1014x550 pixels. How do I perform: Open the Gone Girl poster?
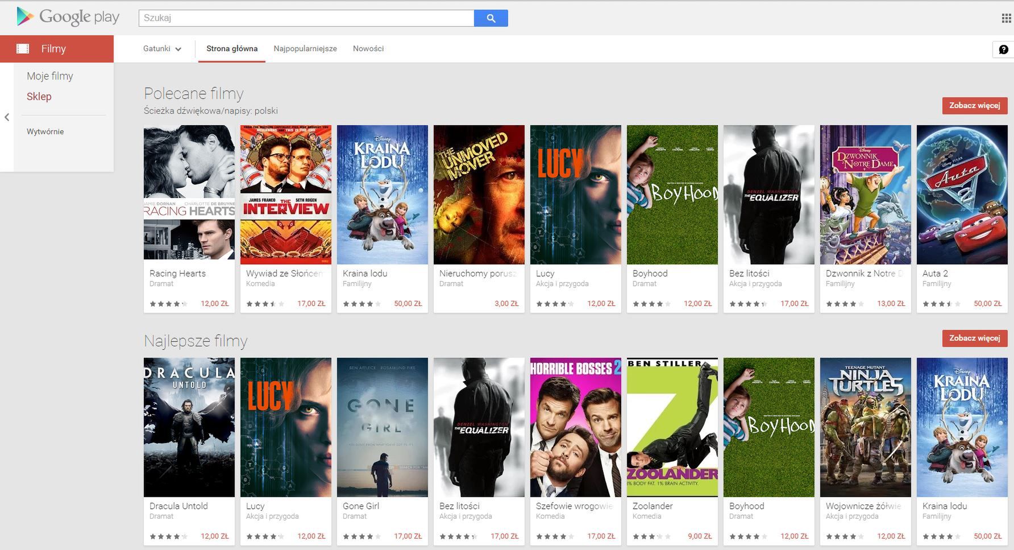point(383,428)
